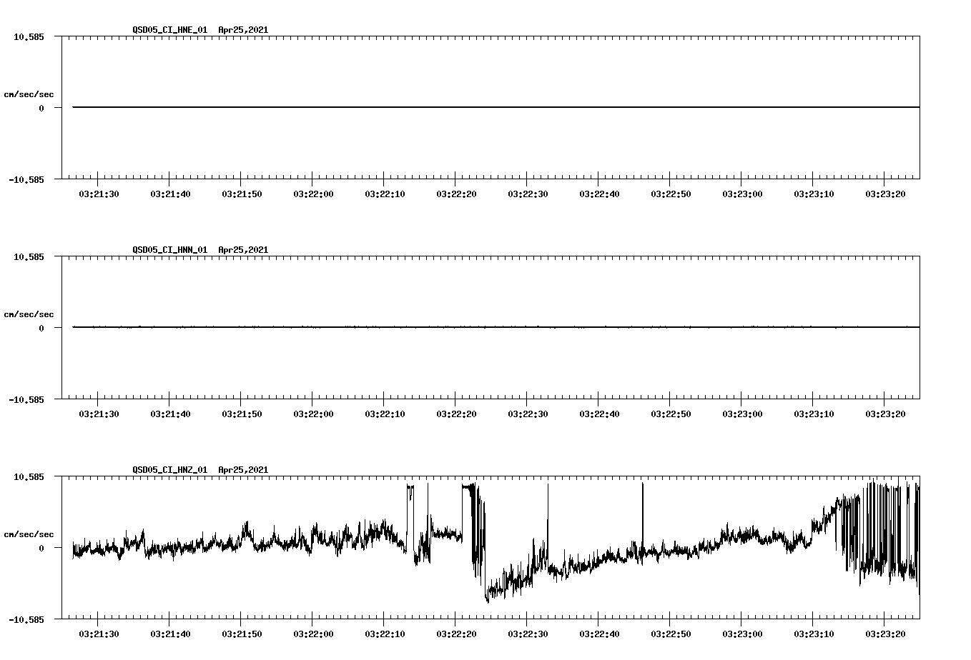Click the 03:22:20 tick label on the middle plot
The height and width of the screenshot is (660, 971).
click(x=455, y=413)
